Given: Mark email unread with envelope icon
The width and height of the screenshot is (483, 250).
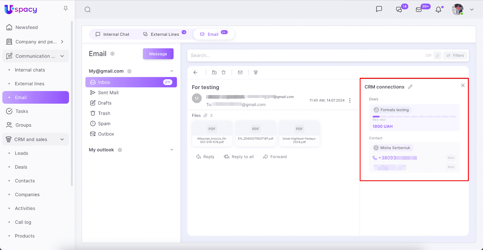Looking at the screenshot, I should 240,72.
